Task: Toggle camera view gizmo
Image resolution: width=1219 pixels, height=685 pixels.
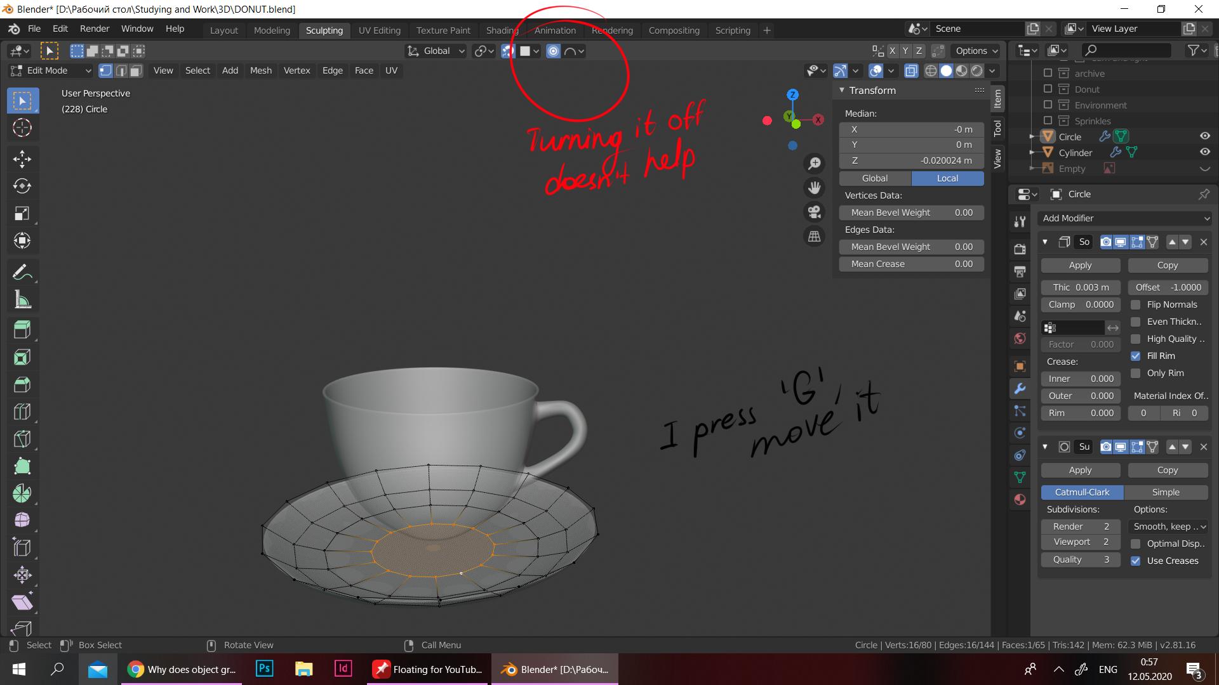Action: pos(814,212)
